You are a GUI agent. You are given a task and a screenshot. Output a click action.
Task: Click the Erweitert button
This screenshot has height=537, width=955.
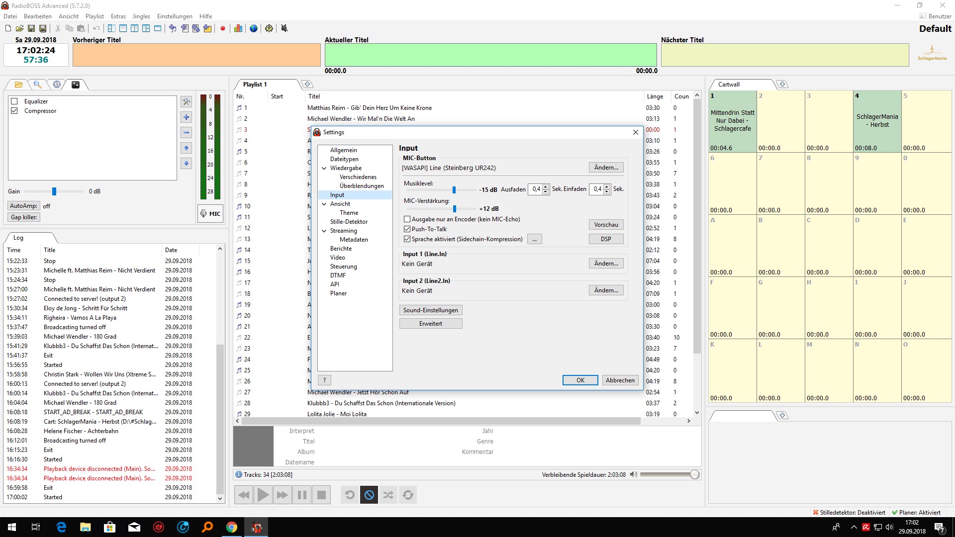coord(431,324)
